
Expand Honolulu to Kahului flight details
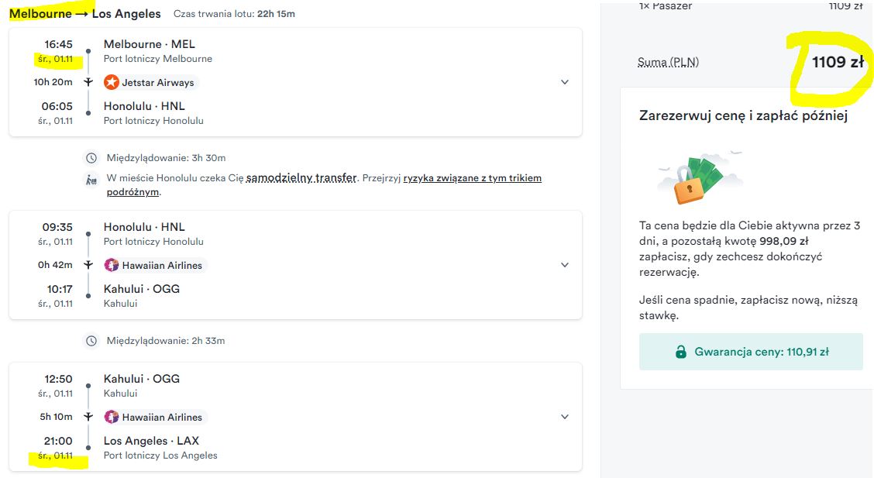coord(565,265)
